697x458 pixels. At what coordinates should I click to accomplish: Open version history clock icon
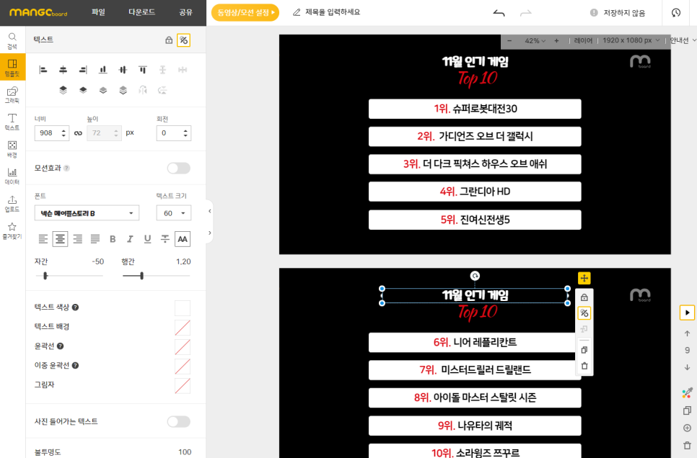[x=676, y=13]
